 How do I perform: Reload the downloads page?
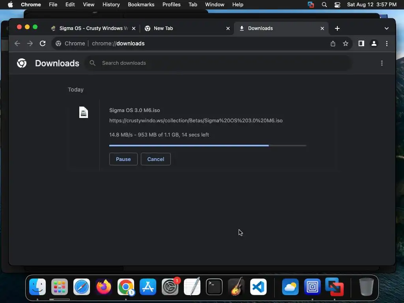(x=43, y=43)
